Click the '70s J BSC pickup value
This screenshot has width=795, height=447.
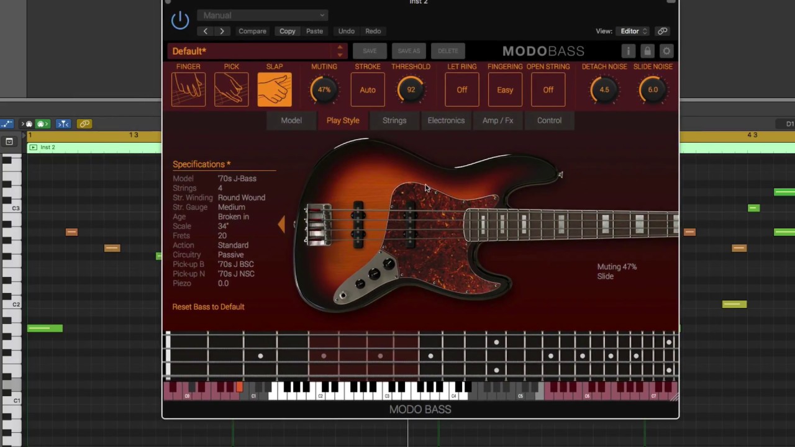(x=235, y=264)
